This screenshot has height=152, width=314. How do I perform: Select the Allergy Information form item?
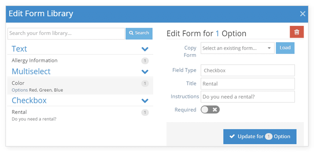80,61
